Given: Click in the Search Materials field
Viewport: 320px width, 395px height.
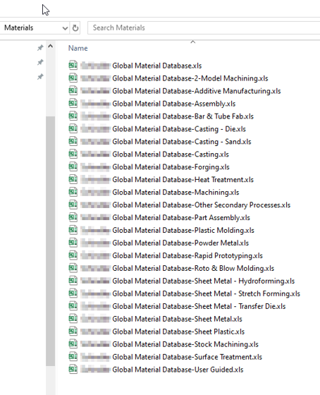Looking at the screenshot, I should tap(204, 28).
